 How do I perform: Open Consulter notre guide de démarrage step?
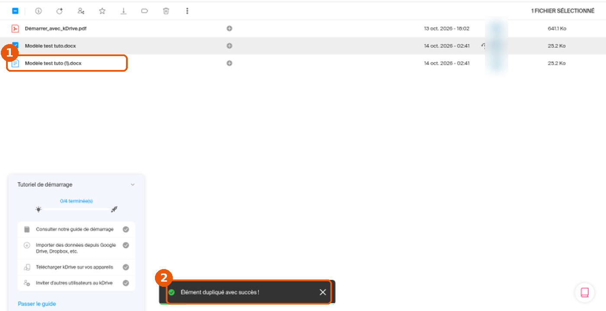[x=76, y=229]
